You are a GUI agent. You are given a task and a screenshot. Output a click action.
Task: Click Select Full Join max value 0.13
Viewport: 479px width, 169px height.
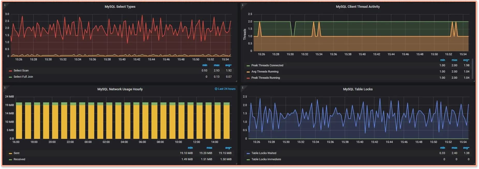217,77
